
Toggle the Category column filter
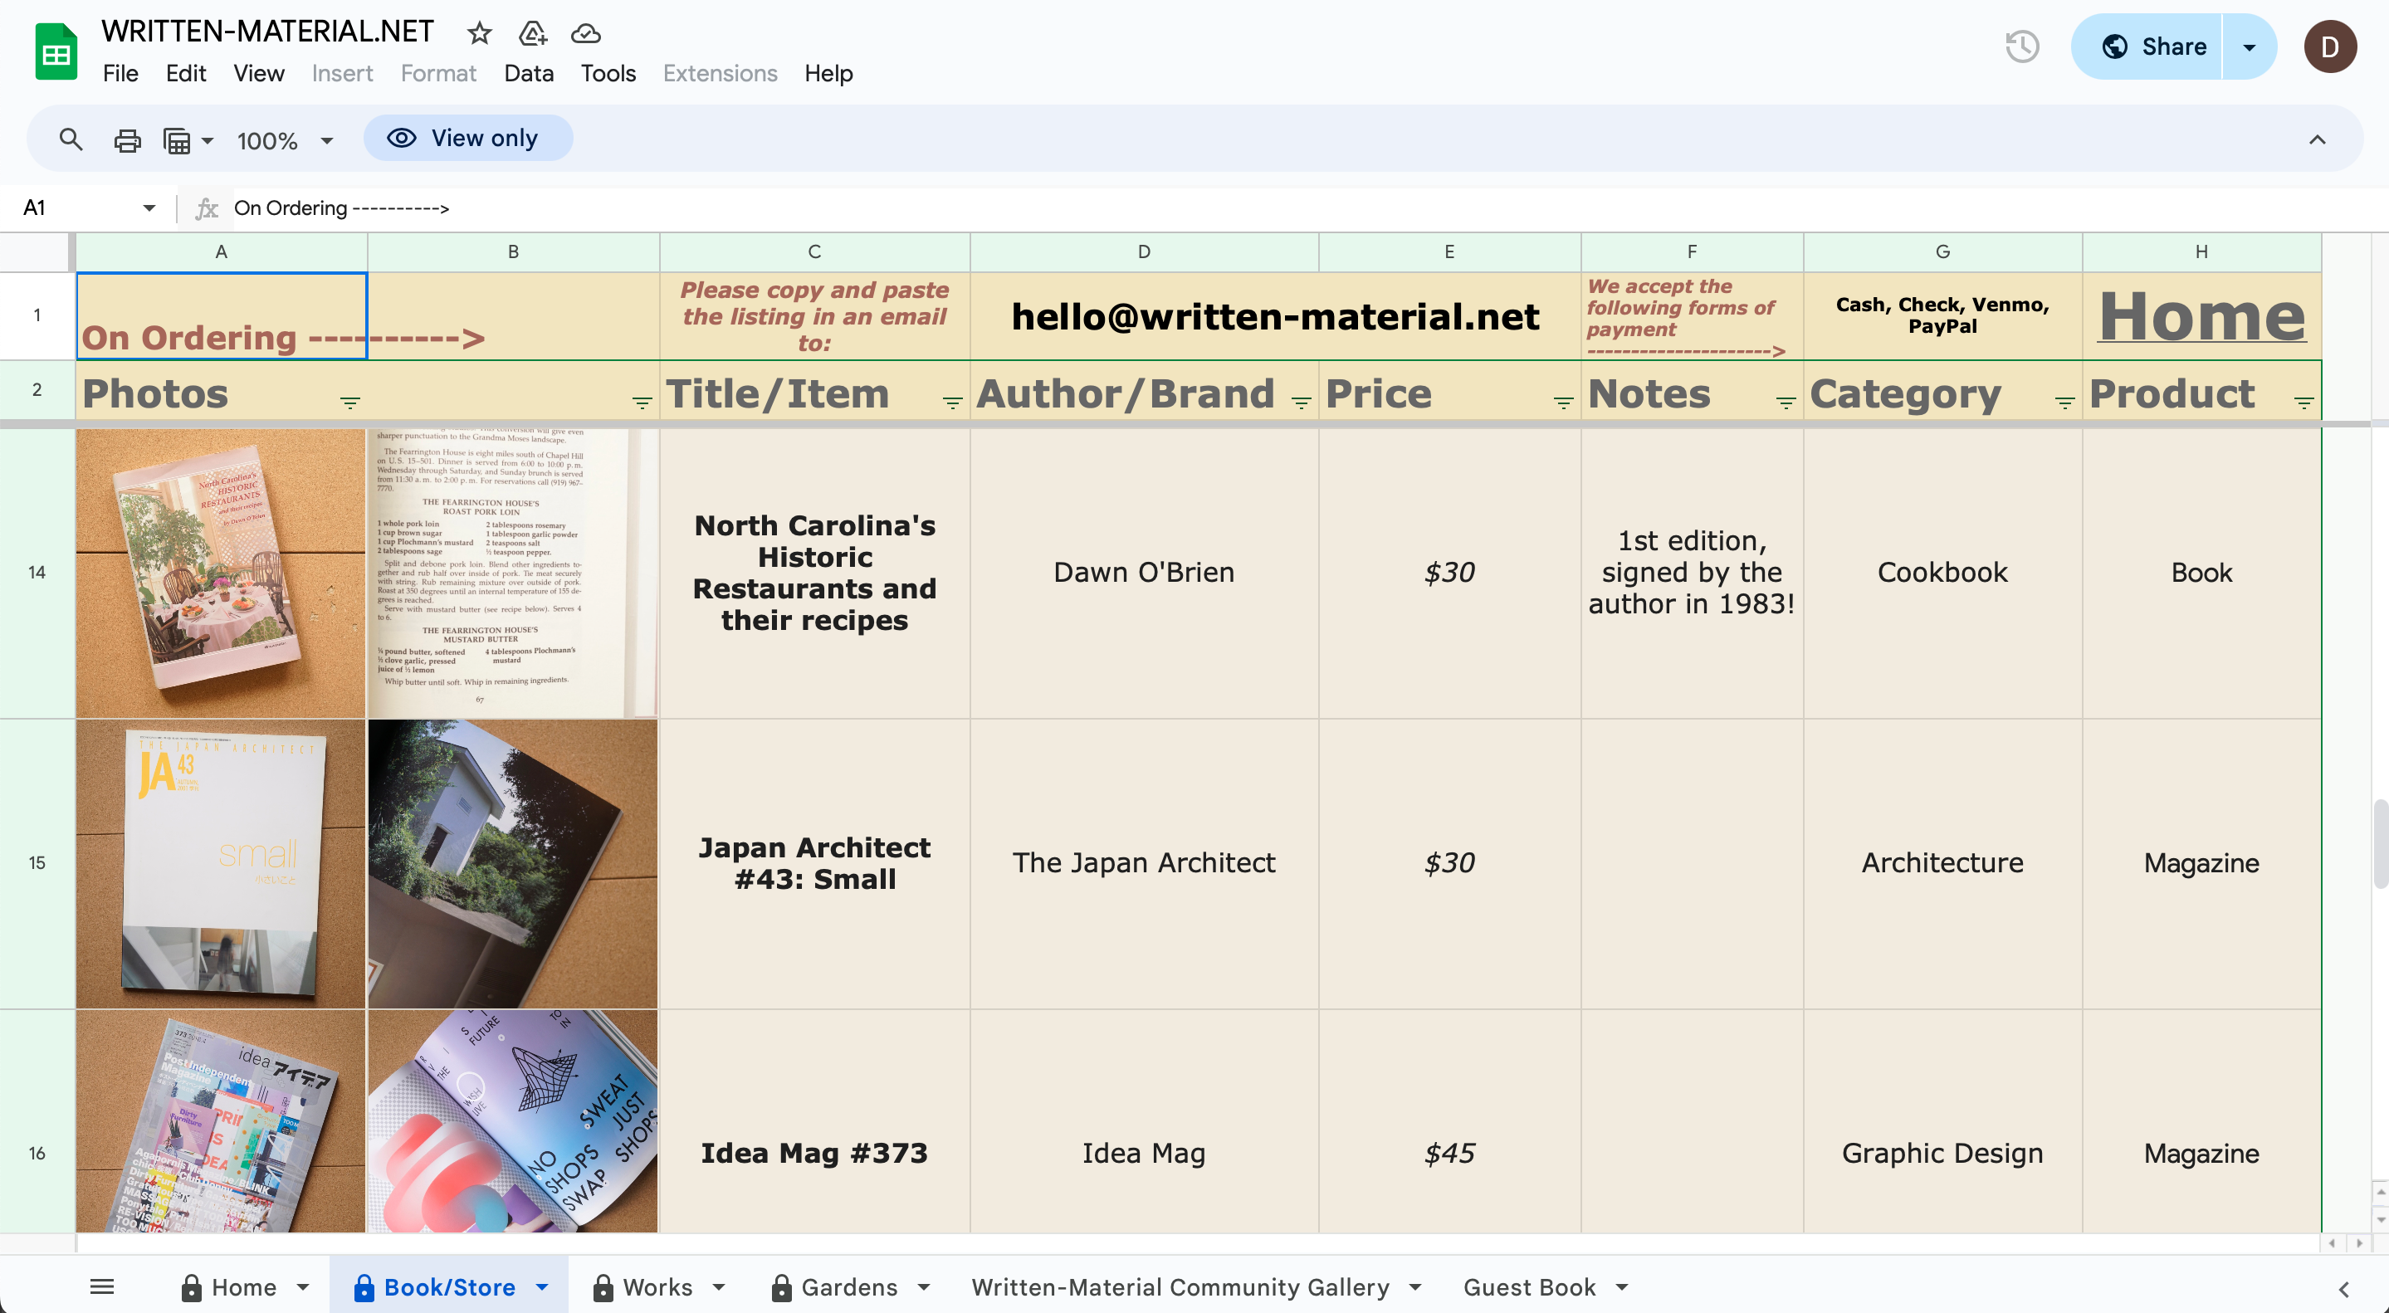pos(2064,403)
